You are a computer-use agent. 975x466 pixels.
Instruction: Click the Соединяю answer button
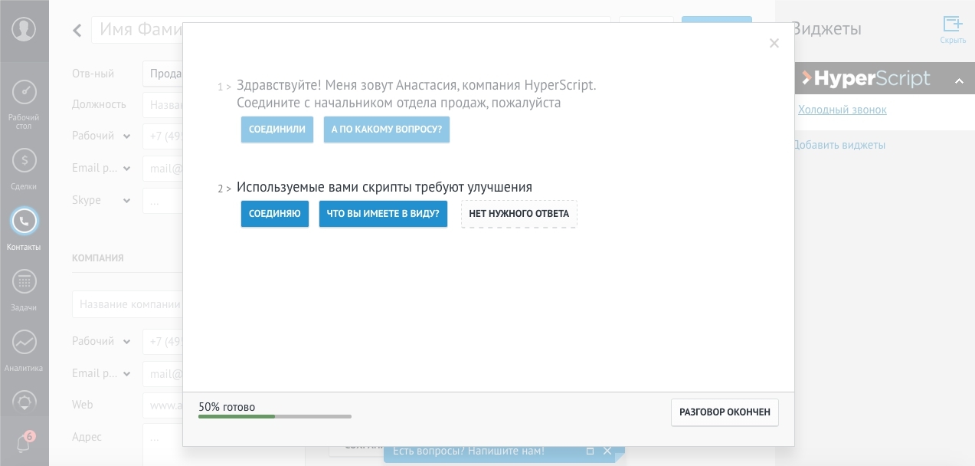click(274, 214)
